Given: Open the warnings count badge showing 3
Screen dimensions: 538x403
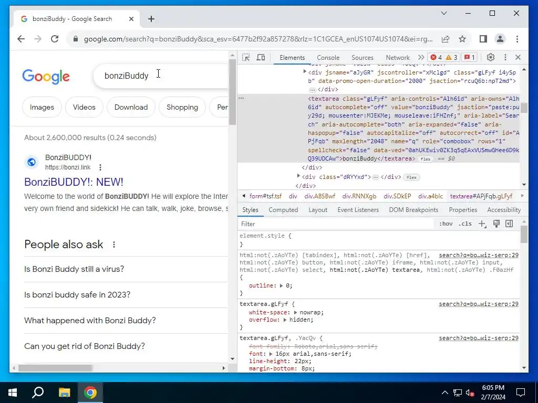Looking at the screenshot, I should pyautogui.click(x=451, y=58).
